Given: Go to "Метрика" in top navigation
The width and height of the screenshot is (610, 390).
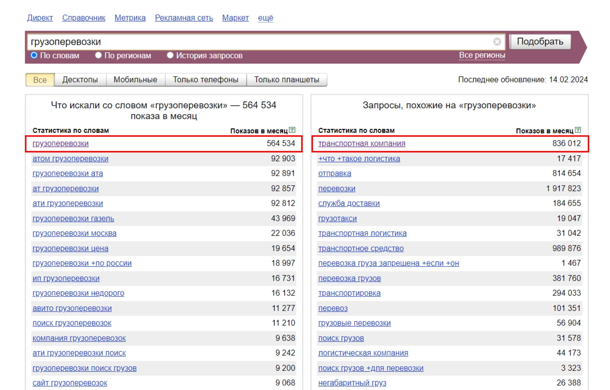Looking at the screenshot, I should pos(130,18).
